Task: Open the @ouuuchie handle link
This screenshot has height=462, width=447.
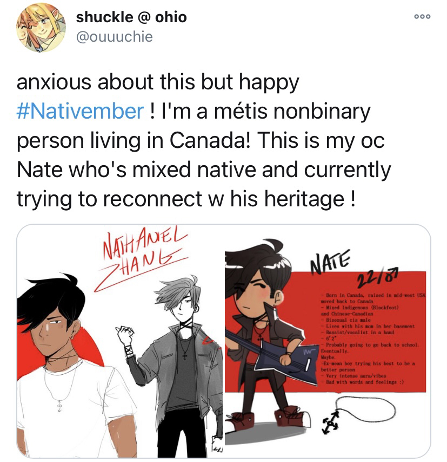Action: [x=115, y=37]
